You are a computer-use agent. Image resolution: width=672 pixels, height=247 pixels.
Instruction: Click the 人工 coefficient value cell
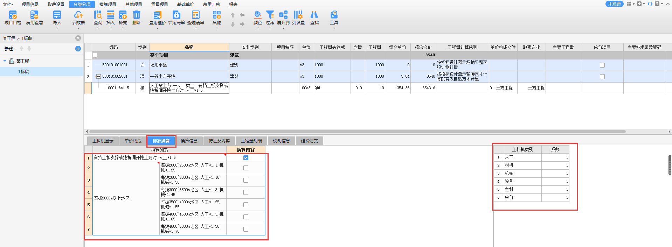point(555,157)
